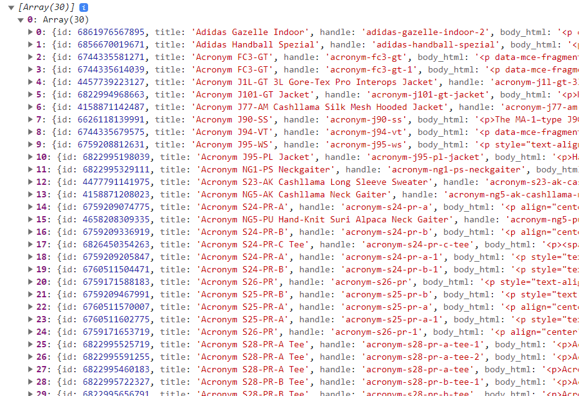Expand item 17, Acronym S24-PR-C Tee

pyautogui.click(x=31, y=244)
